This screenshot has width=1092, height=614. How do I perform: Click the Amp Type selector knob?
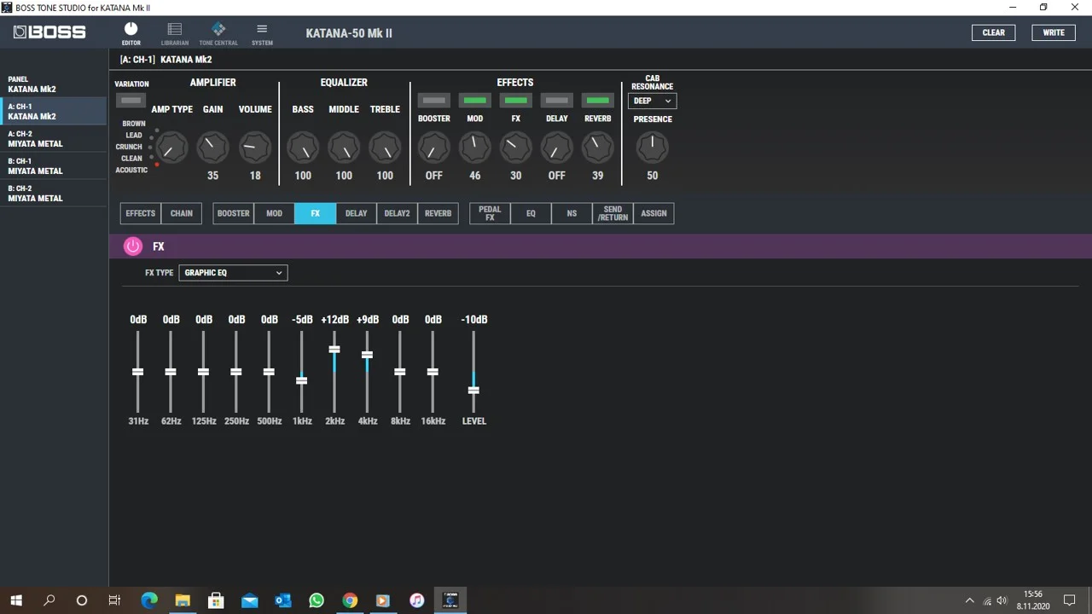pyautogui.click(x=171, y=148)
